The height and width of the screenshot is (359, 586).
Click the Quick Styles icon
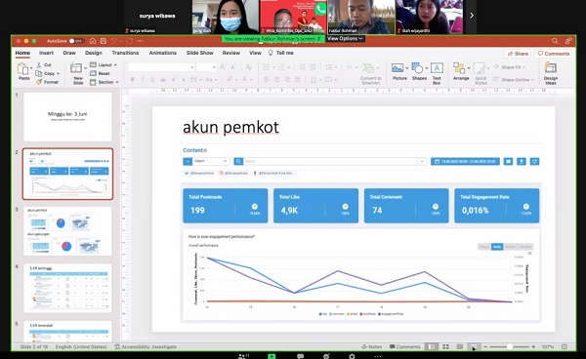coord(479,68)
